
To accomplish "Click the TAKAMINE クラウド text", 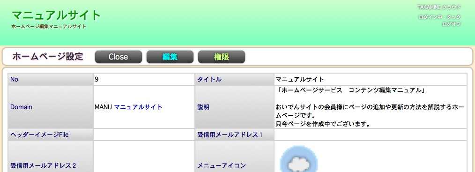I will click(x=439, y=7).
